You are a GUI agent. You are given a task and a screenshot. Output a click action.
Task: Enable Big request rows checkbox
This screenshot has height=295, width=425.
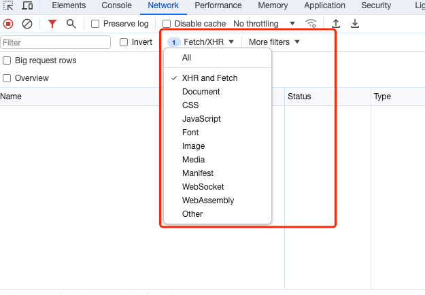7,60
